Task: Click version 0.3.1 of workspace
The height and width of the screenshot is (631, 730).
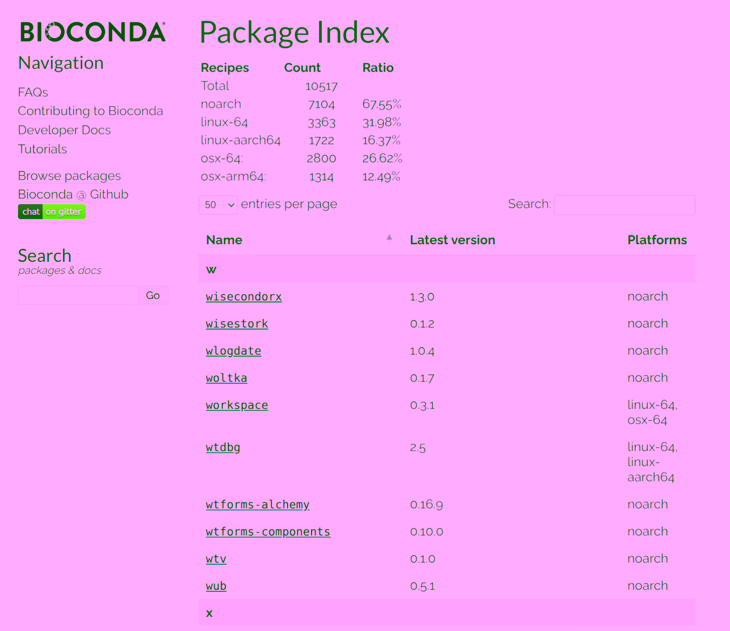Action: pos(422,405)
